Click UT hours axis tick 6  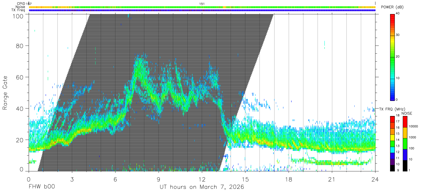(x=115, y=179)
